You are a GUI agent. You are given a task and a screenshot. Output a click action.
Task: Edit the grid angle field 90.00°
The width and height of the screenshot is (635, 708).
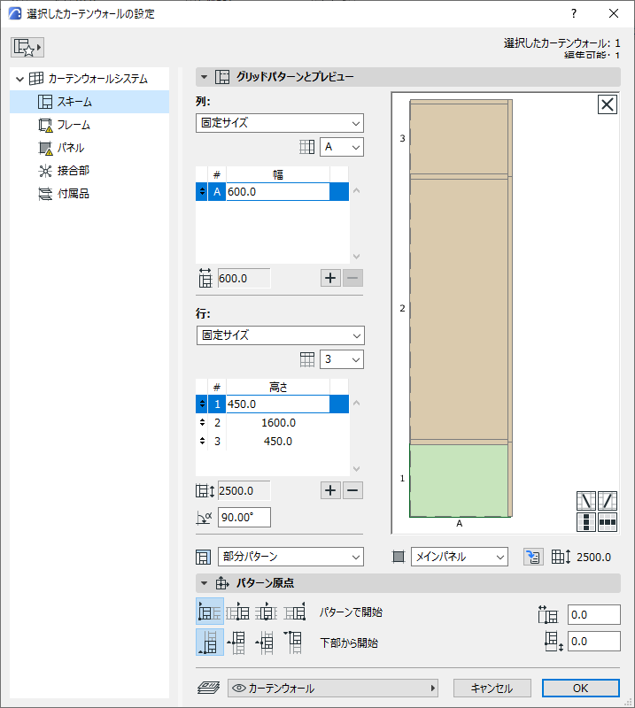tap(244, 518)
